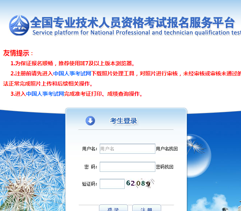Image resolution: width=241 pixels, height=211 pixels.
Task: Click the 全国专业技术人员资格考试报名服务平台 title
Action: (x=132, y=22)
